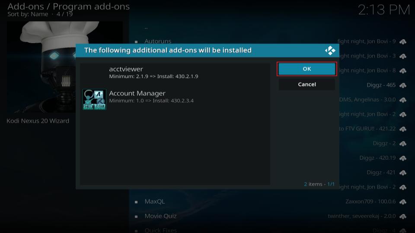
Task: Click the Add-ons / Program add-ons breadcrumb
Action: (69, 6)
